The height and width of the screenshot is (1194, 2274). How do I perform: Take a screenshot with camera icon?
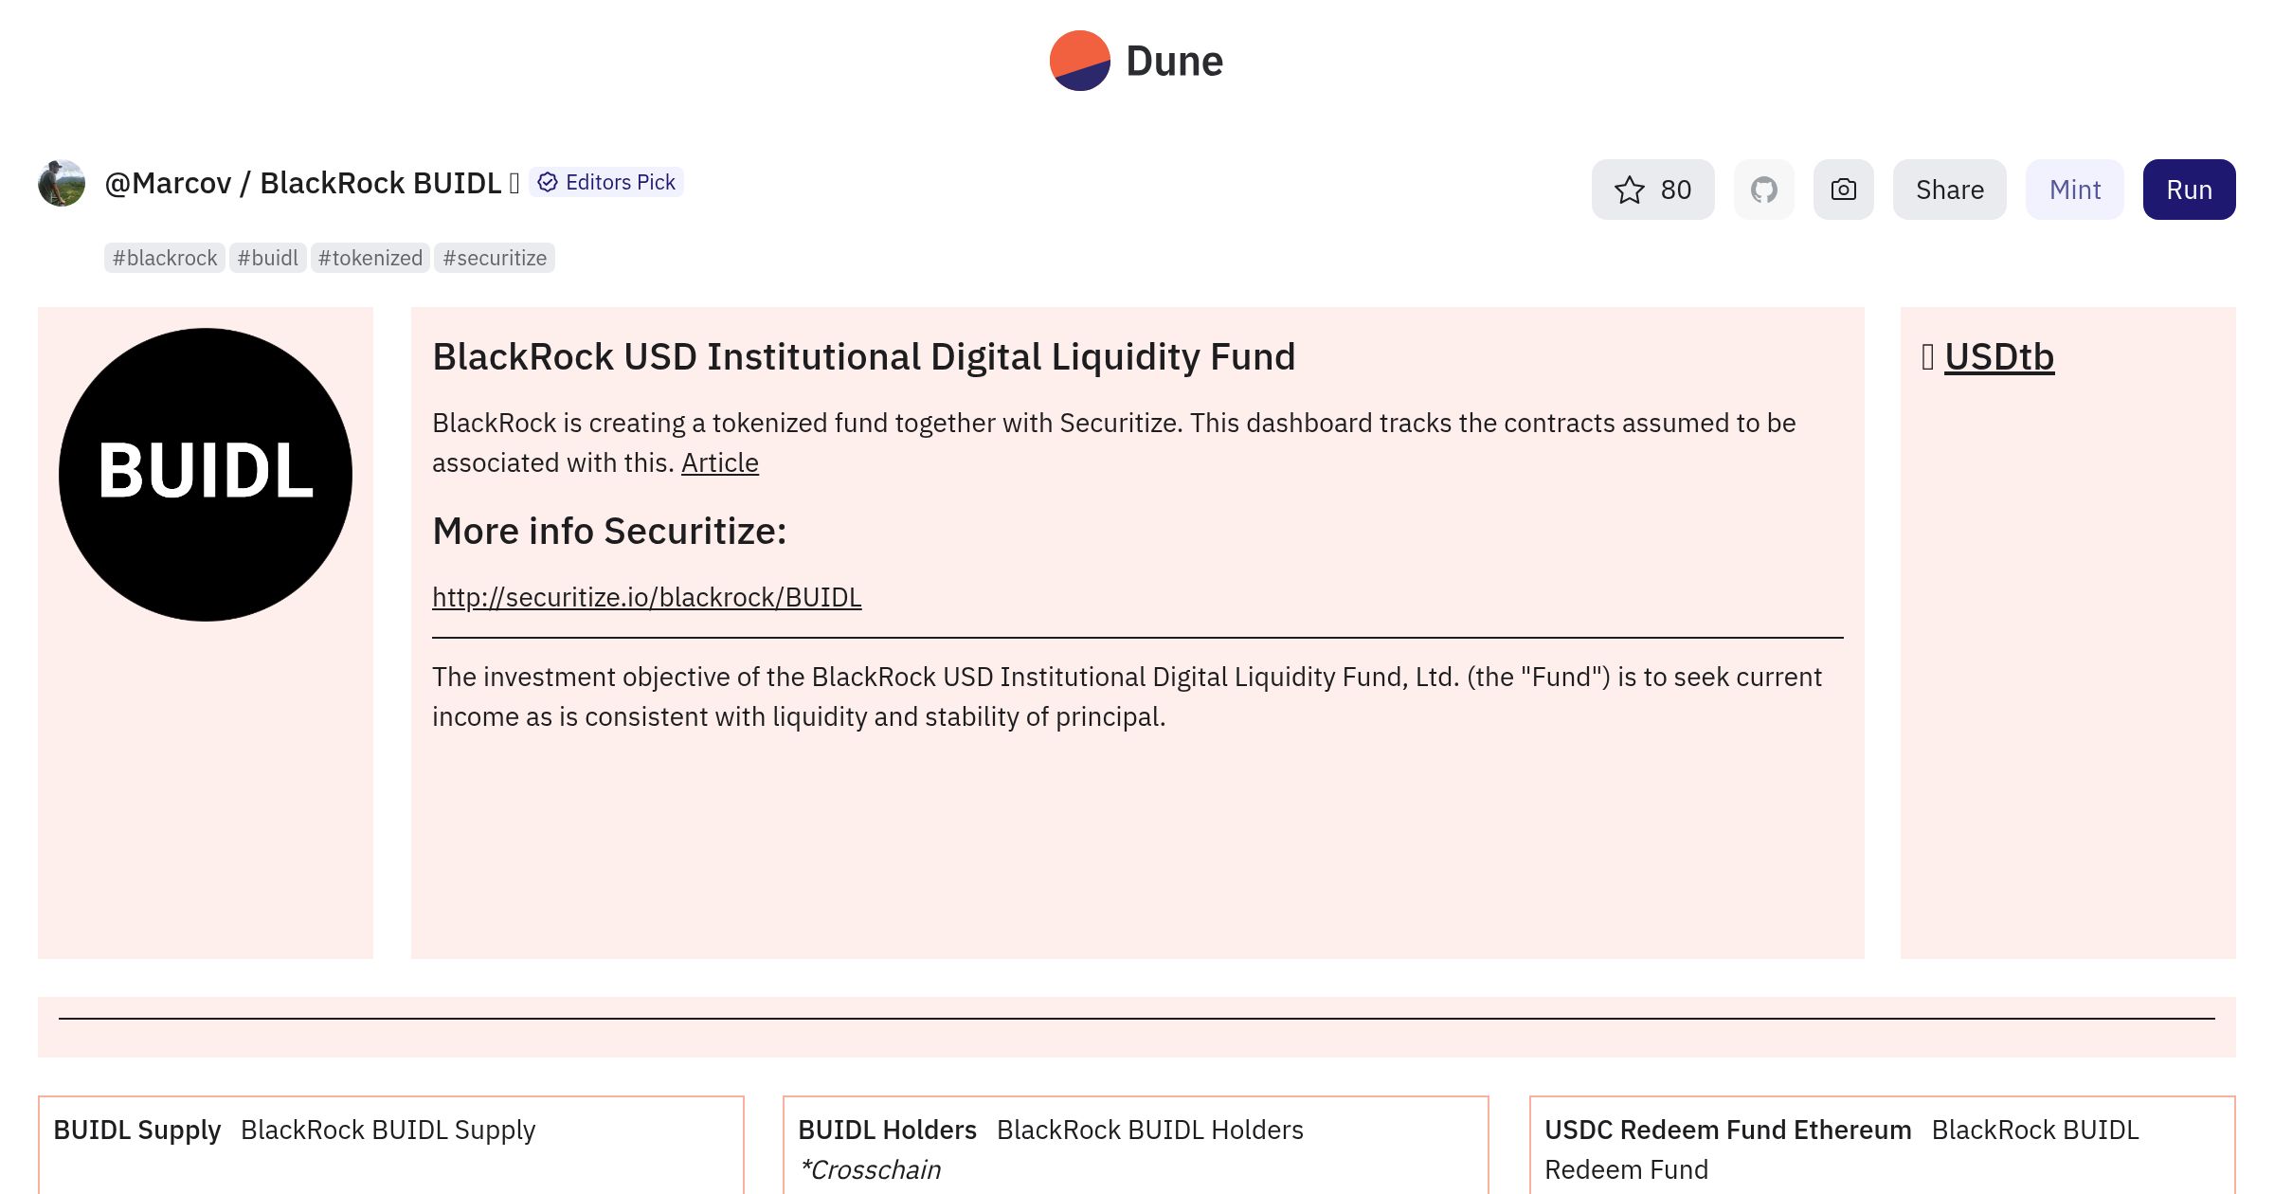coord(1843,190)
